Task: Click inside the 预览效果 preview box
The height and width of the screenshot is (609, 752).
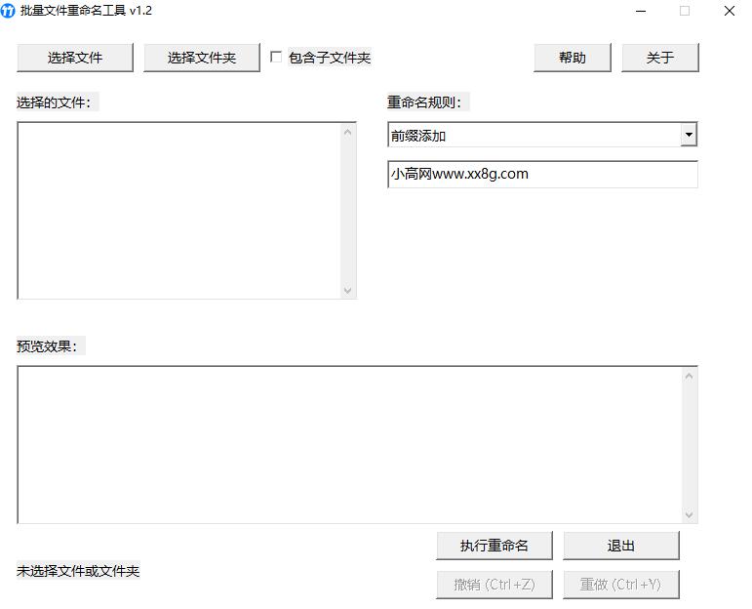Action: [x=349, y=444]
